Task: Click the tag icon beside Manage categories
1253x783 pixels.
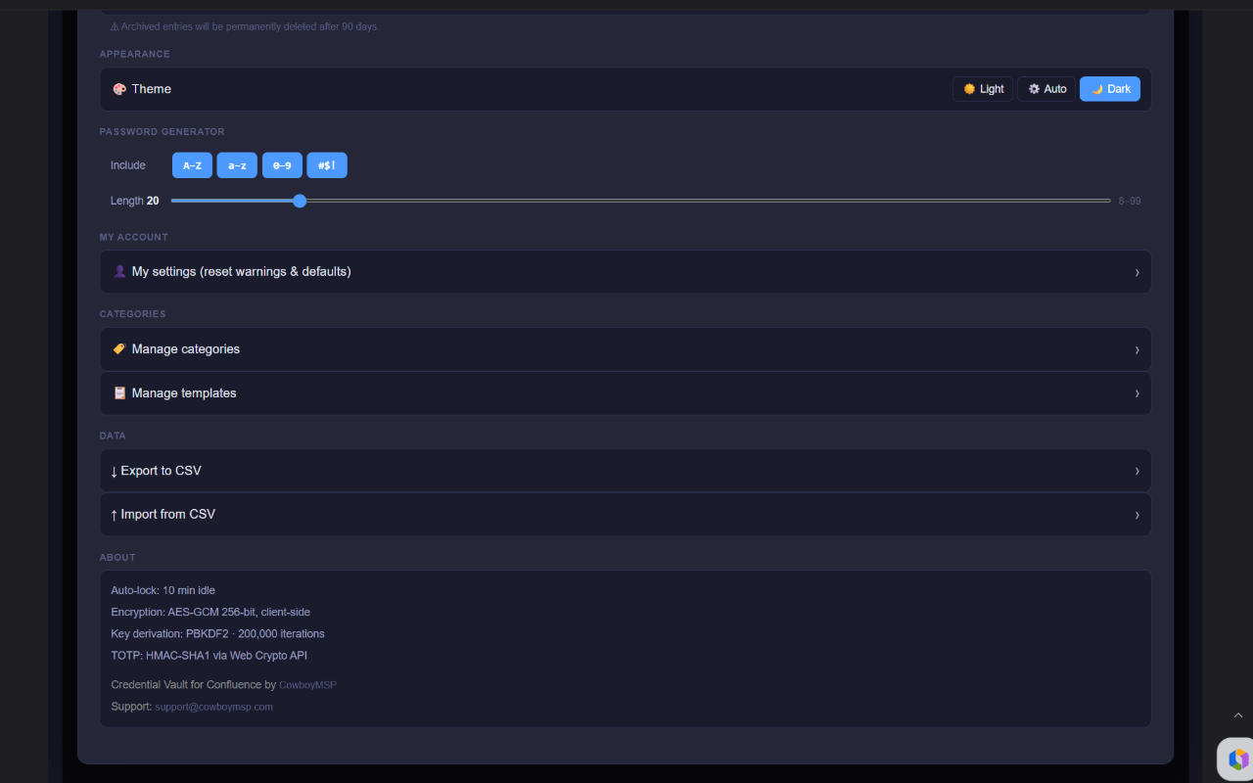Action: 119,348
